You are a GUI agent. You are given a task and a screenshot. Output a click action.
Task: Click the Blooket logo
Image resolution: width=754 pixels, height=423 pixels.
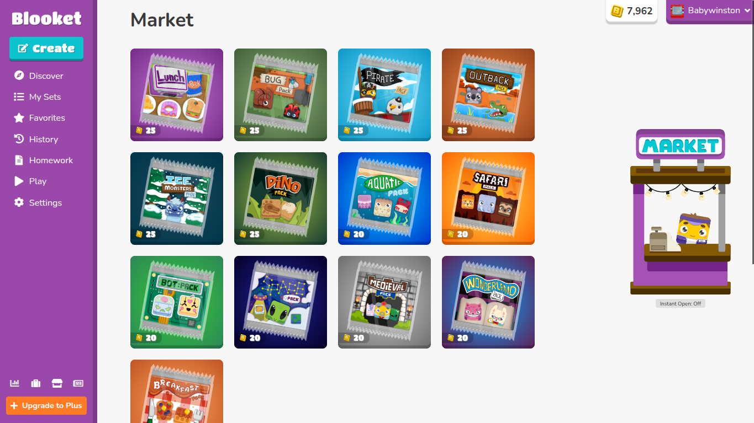pyautogui.click(x=47, y=18)
